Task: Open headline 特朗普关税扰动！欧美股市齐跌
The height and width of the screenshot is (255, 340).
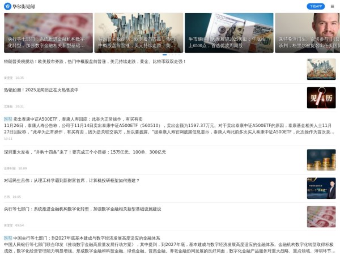Action: click(95, 62)
